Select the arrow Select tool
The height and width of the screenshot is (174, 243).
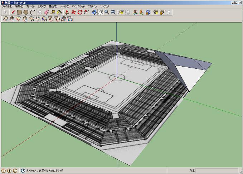[5, 12]
